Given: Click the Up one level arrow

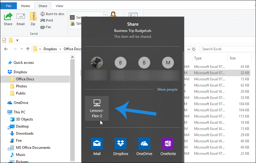Looking at the screenshot, I should [28, 49].
